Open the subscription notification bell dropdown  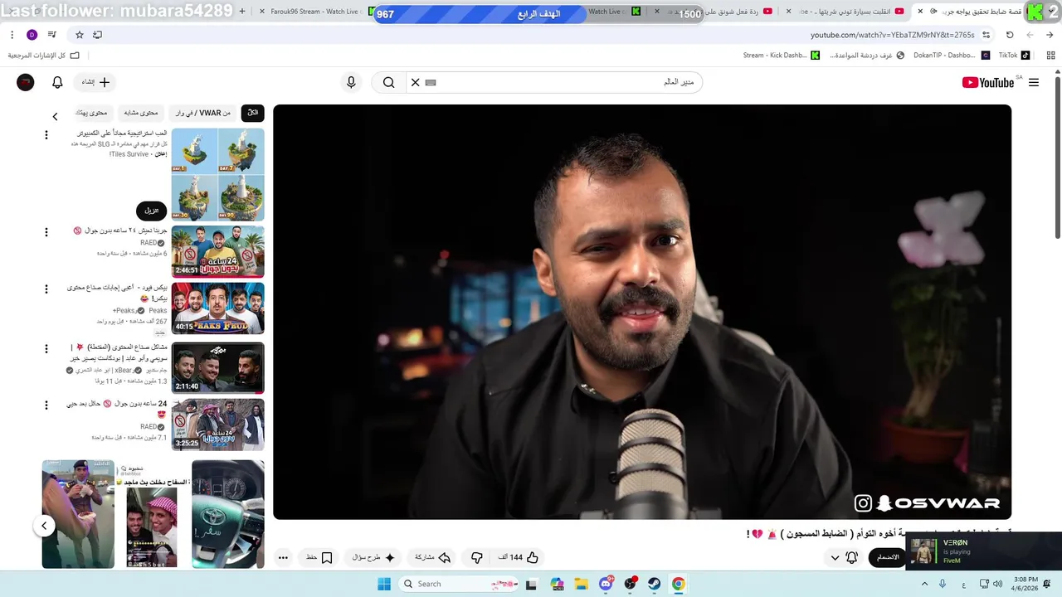point(851,557)
